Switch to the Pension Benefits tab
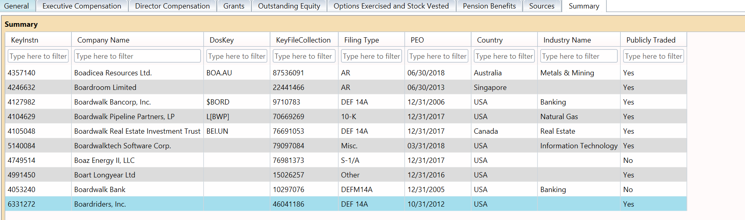 pyautogui.click(x=489, y=6)
